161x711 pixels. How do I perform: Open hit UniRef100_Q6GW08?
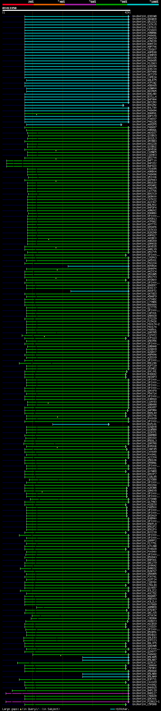tap(144, 19)
